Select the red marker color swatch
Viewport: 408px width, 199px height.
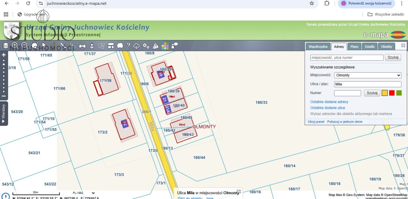point(392,93)
